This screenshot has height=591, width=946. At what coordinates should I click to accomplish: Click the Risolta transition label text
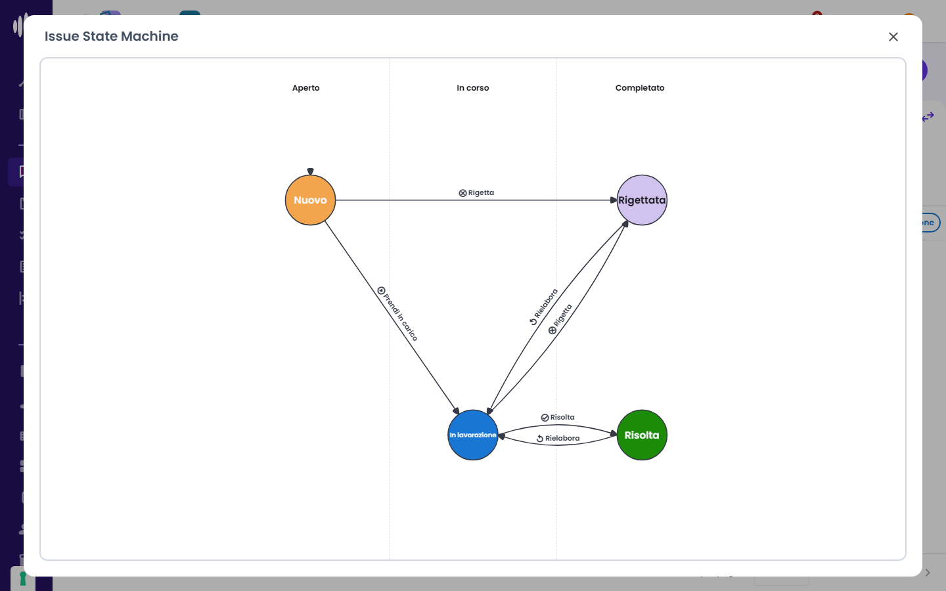562,418
